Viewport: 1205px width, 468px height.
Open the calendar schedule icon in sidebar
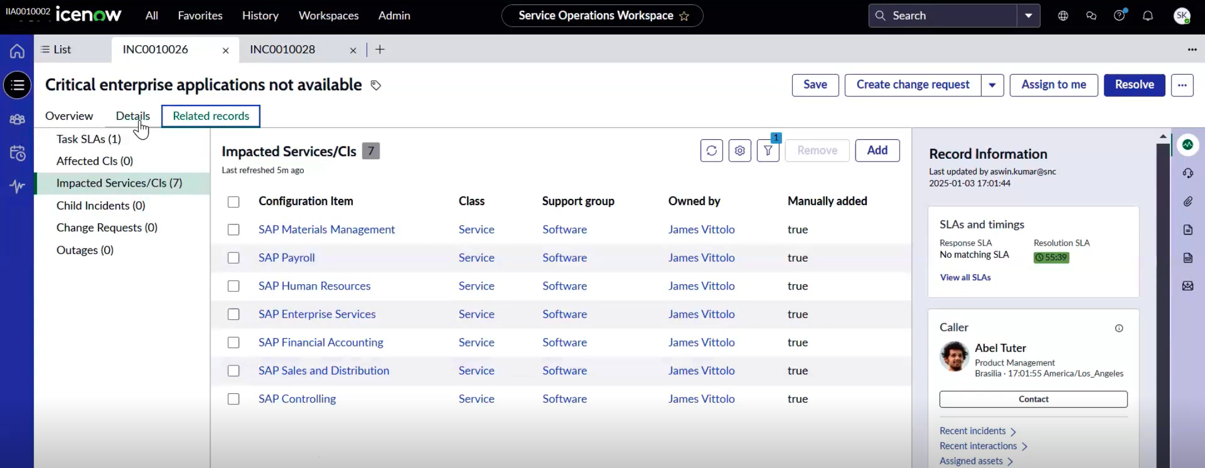[17, 153]
